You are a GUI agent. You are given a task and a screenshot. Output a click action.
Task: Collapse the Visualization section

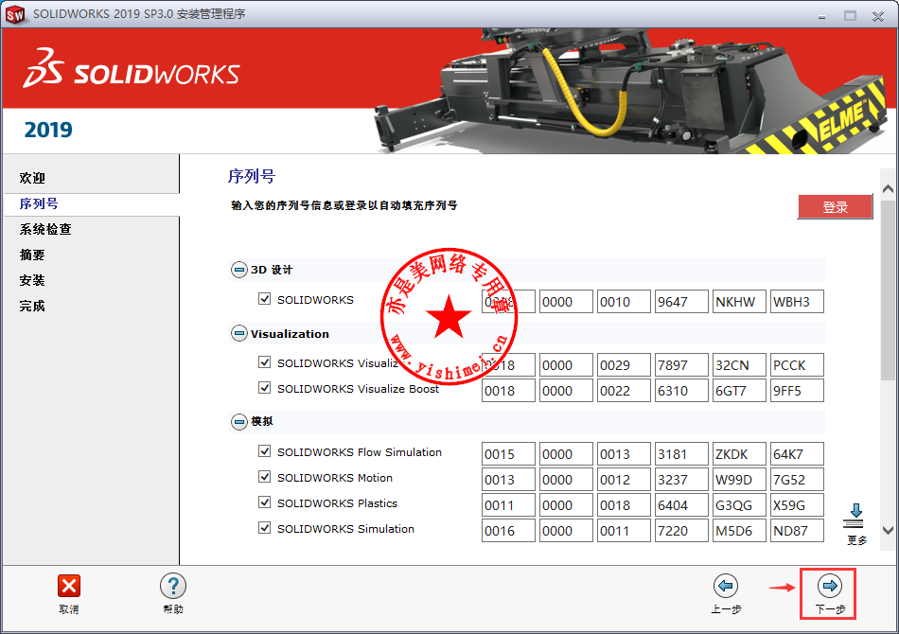click(239, 333)
